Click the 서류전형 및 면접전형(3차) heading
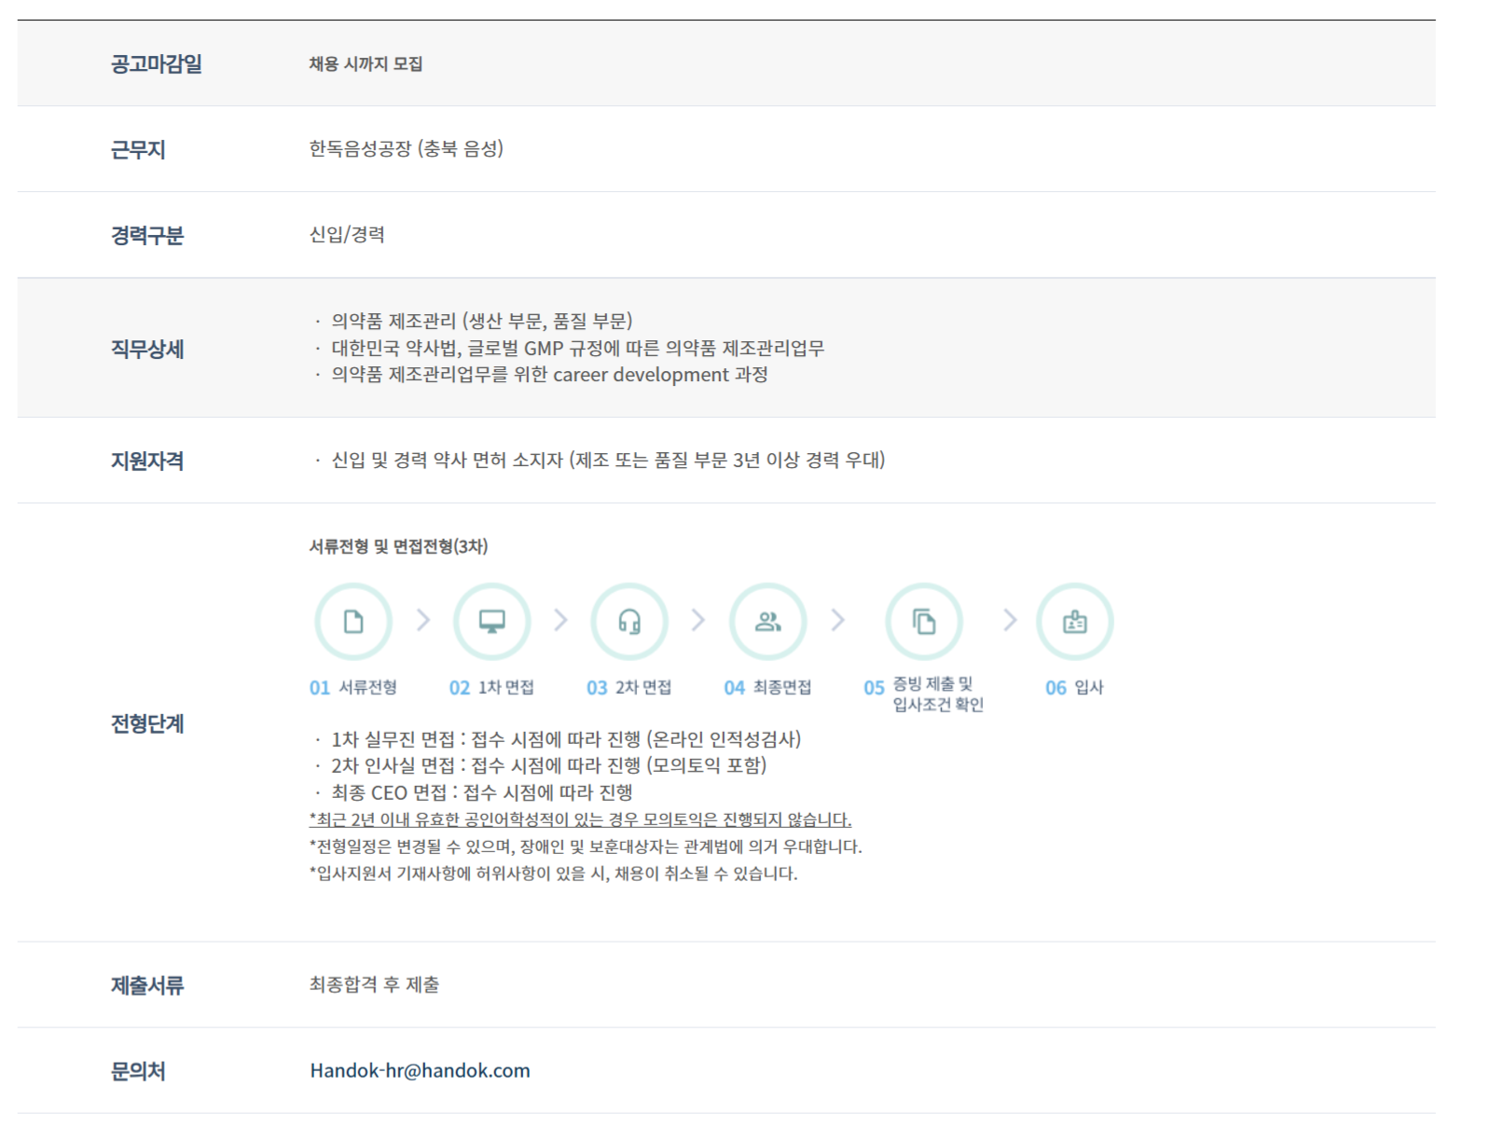The image size is (1492, 1128). point(398,546)
